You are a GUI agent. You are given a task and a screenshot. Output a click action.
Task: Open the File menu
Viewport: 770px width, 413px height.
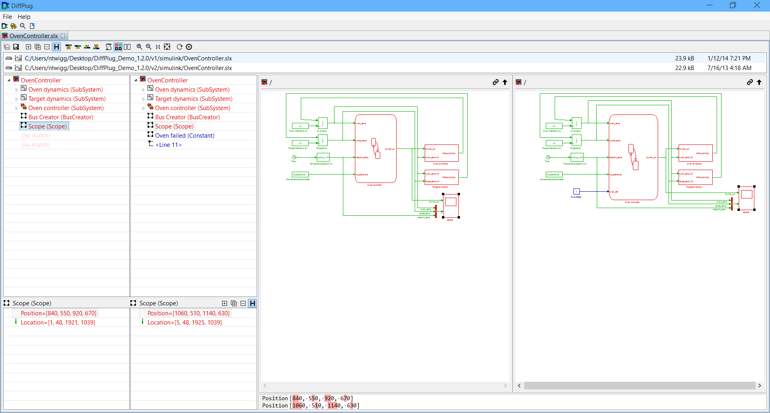tap(7, 17)
